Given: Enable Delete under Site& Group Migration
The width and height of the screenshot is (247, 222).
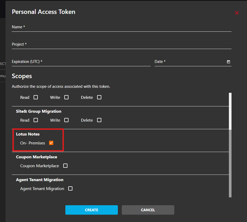Looking at the screenshot, I should (99, 120).
